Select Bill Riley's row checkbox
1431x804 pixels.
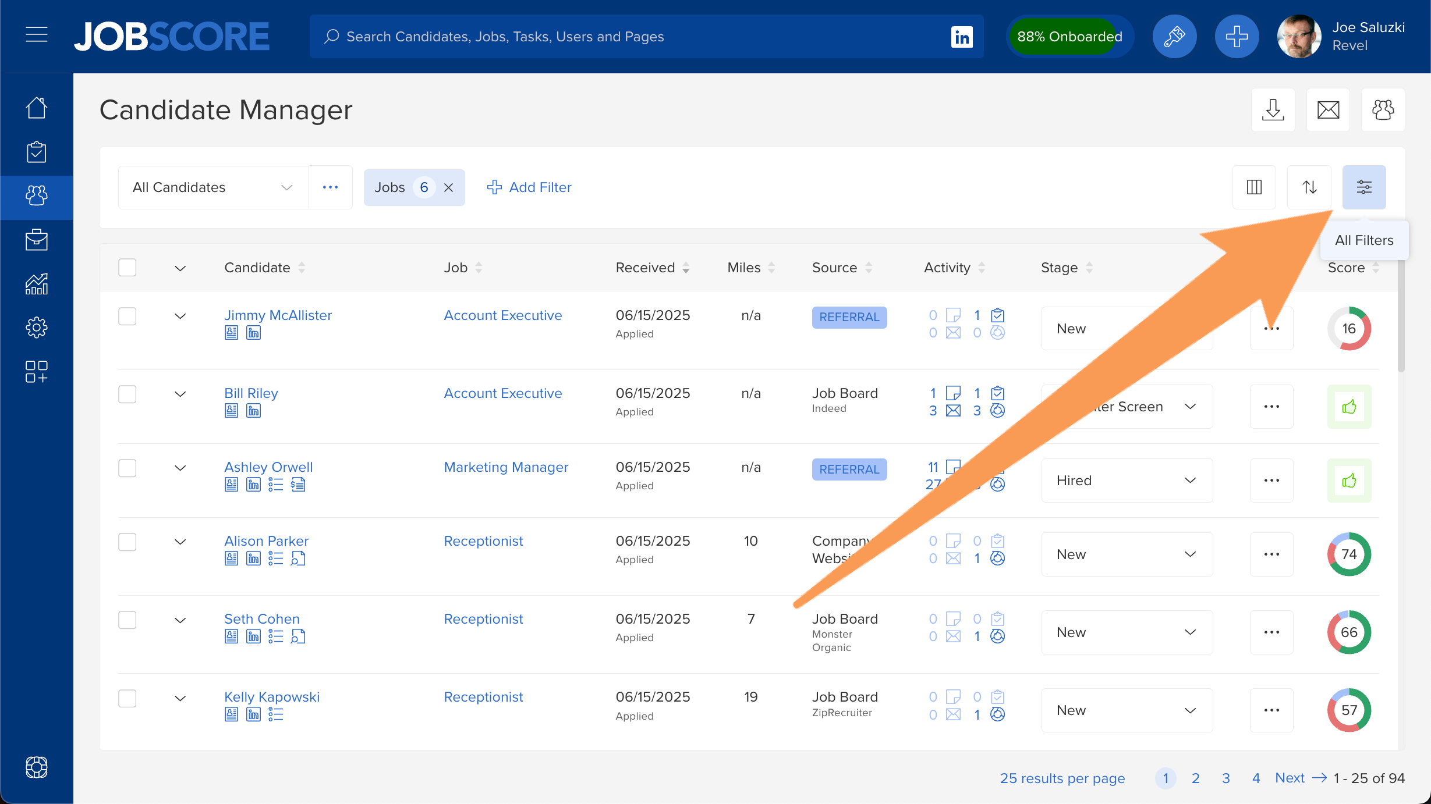pyautogui.click(x=127, y=394)
